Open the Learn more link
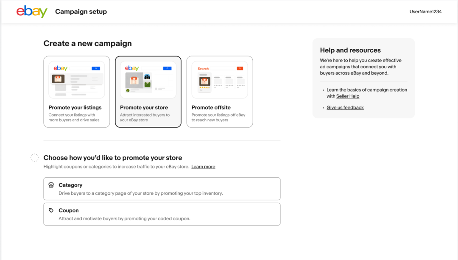458x260 pixels. [x=203, y=167]
